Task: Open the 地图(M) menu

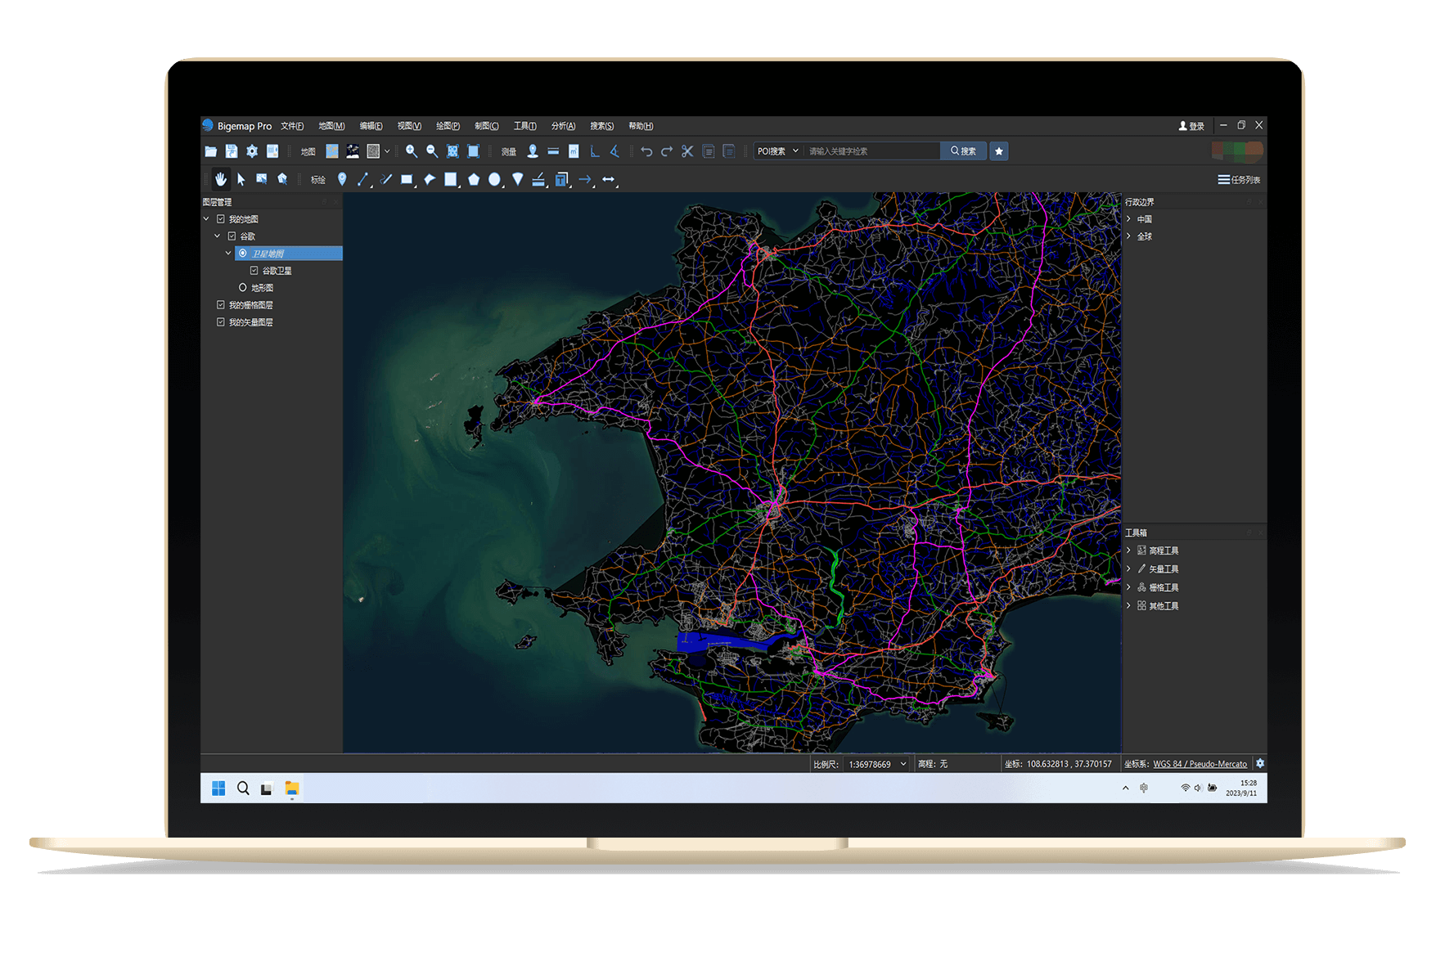Action: coord(331,126)
